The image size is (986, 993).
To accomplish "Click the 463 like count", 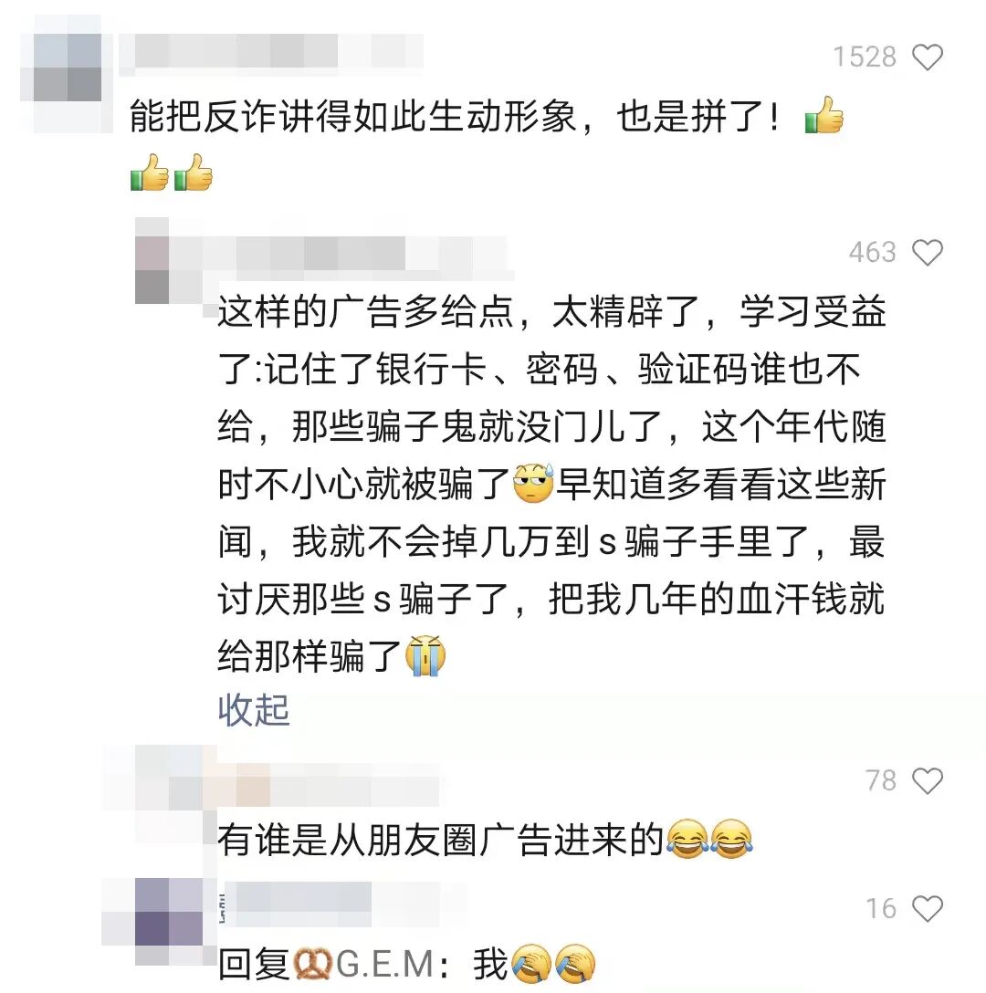I will pos(873,252).
